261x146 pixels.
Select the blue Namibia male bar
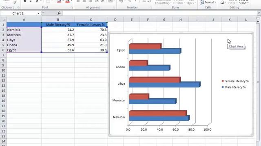[x=159, y=118]
